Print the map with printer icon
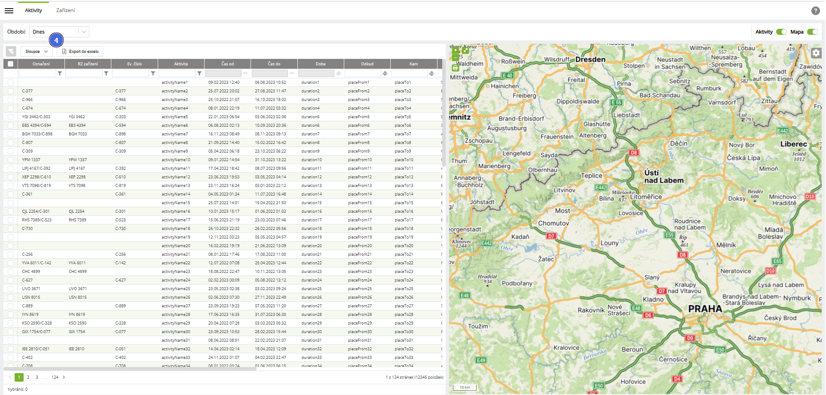This screenshot has height=395, width=826. coord(455,67)
